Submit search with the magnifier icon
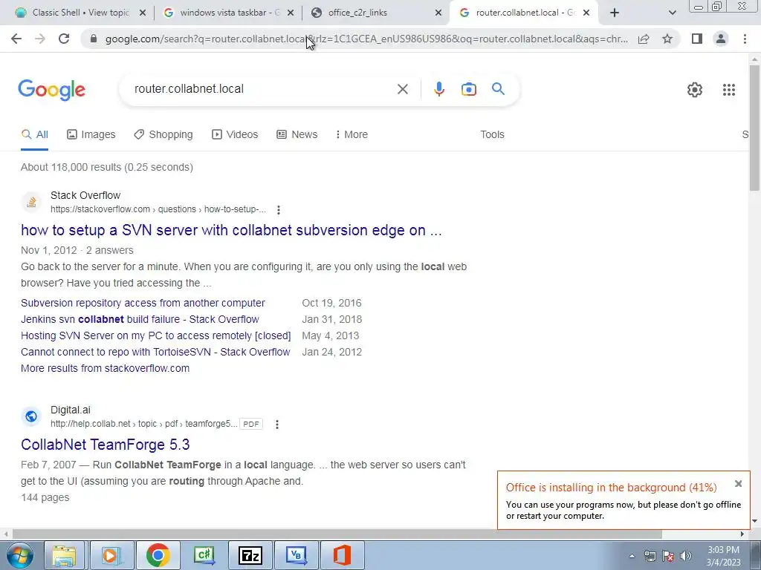The width and height of the screenshot is (761, 570). pyautogui.click(x=498, y=89)
